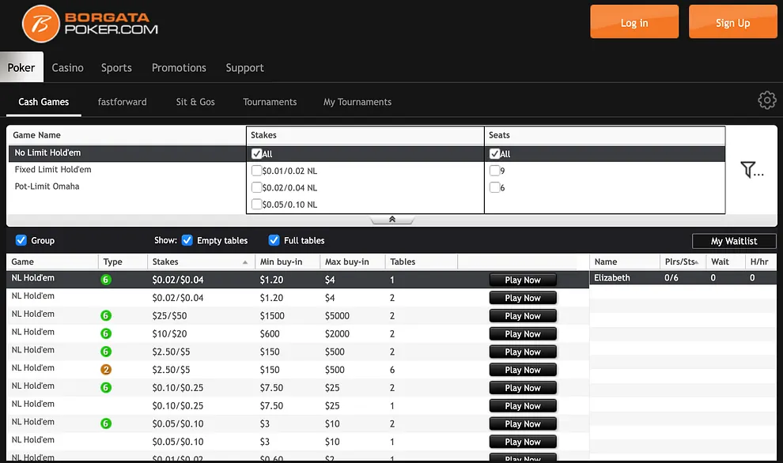Click the green 6-max badge for $2.50/$5
783x463 pixels.
(x=106, y=352)
